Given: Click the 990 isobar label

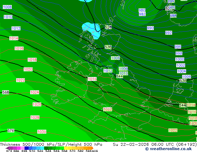Looking at the screenshot, I should click(x=150, y=28).
